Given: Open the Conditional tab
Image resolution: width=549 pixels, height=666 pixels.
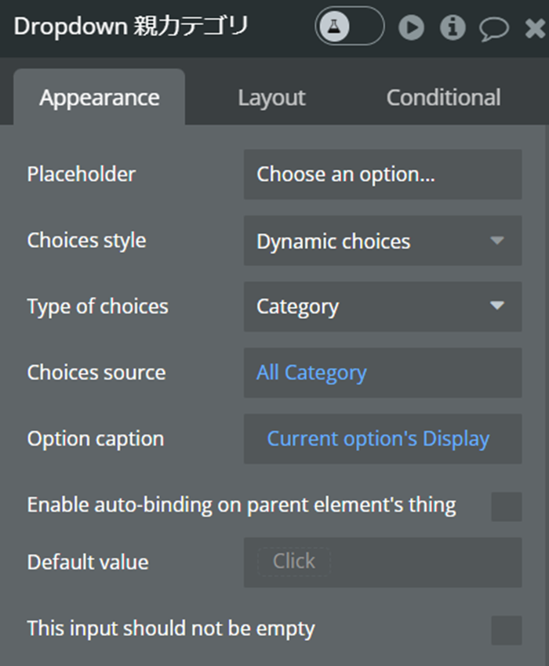Looking at the screenshot, I should (443, 97).
